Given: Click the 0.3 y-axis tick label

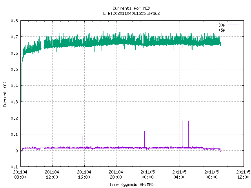Looking at the screenshot, I should pyautogui.click(x=14, y=102).
